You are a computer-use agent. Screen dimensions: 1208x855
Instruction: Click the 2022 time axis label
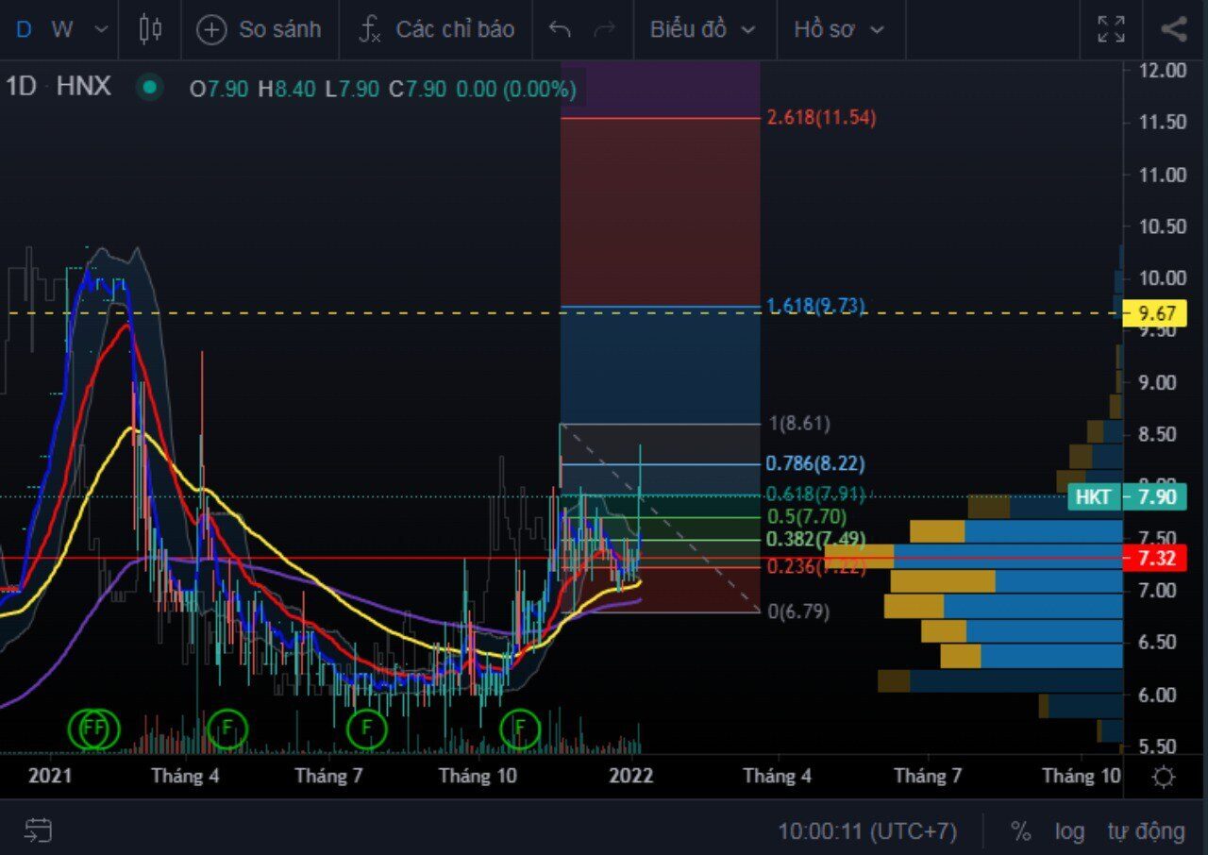click(630, 777)
